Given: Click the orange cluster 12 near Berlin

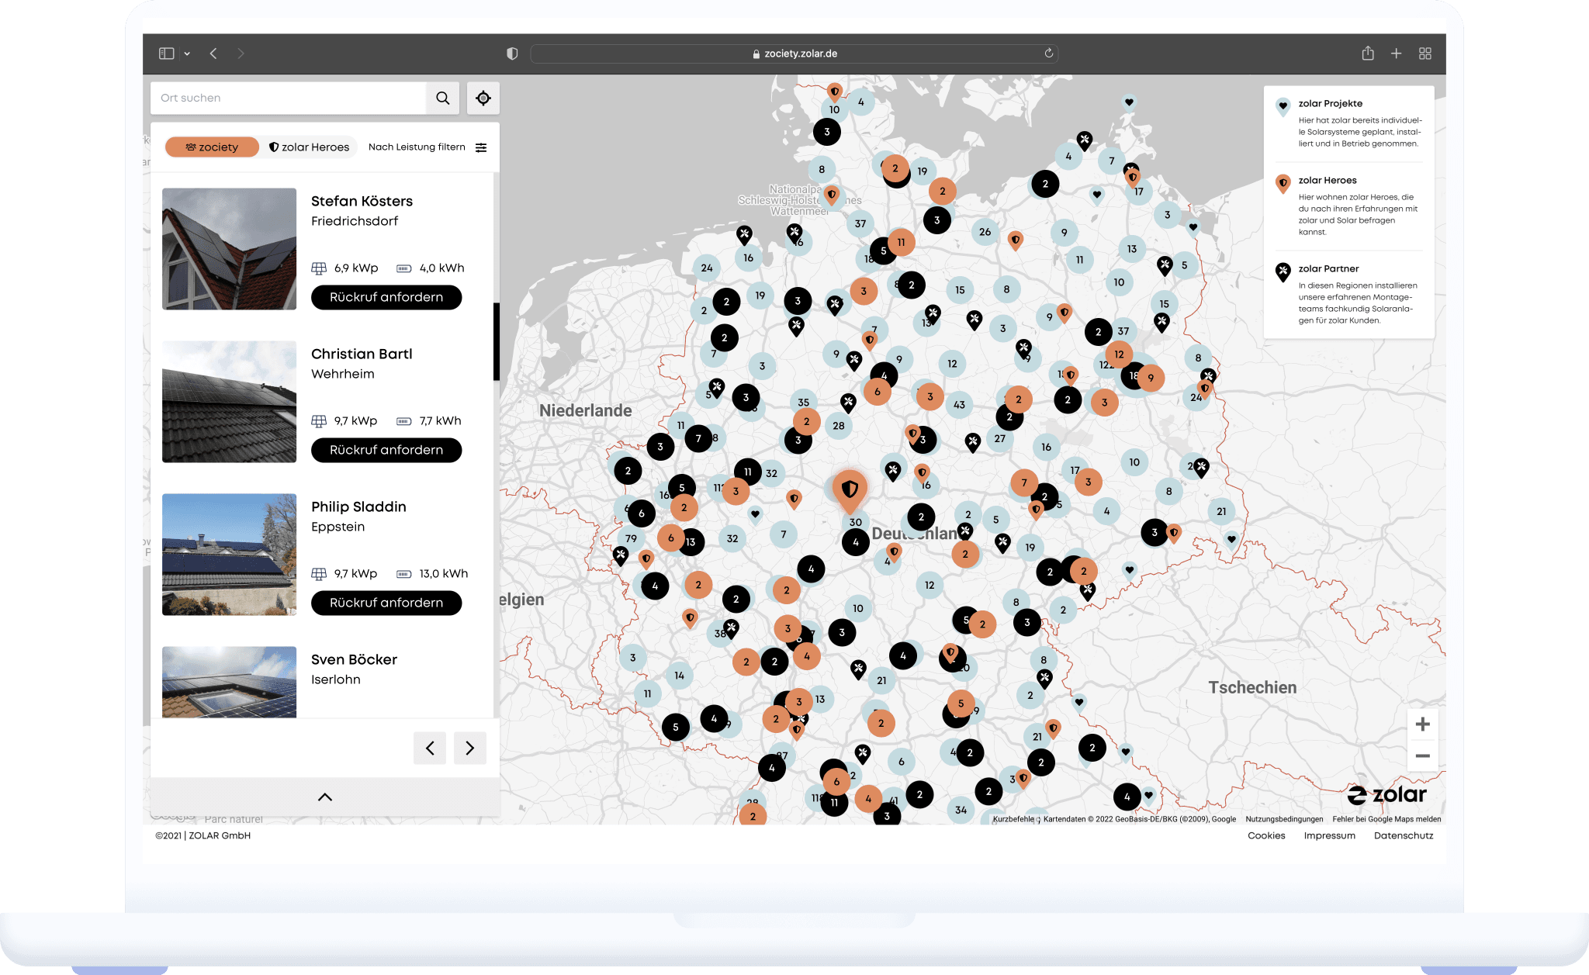Looking at the screenshot, I should (1119, 354).
